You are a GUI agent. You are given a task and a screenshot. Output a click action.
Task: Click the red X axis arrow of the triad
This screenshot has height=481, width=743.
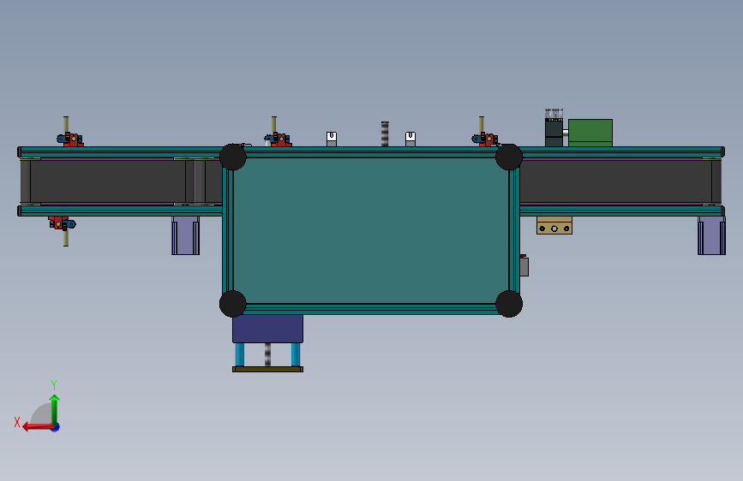pos(38,427)
